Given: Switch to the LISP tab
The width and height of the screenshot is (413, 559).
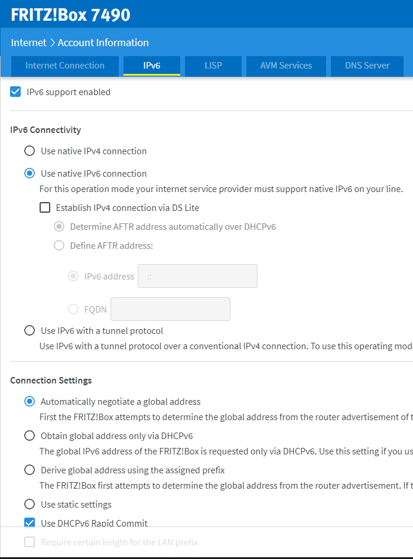Looking at the screenshot, I should (213, 66).
